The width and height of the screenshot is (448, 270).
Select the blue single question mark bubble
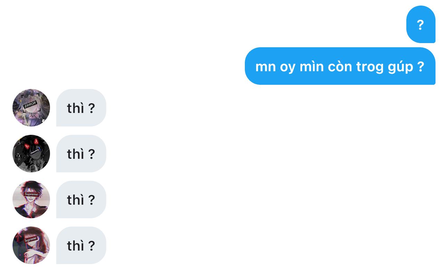coord(421,24)
